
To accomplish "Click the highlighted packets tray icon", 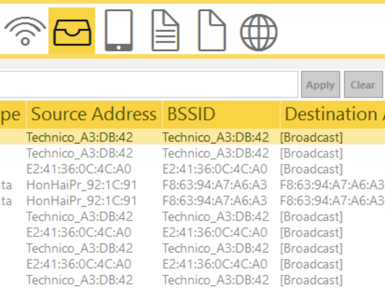I will [72, 31].
